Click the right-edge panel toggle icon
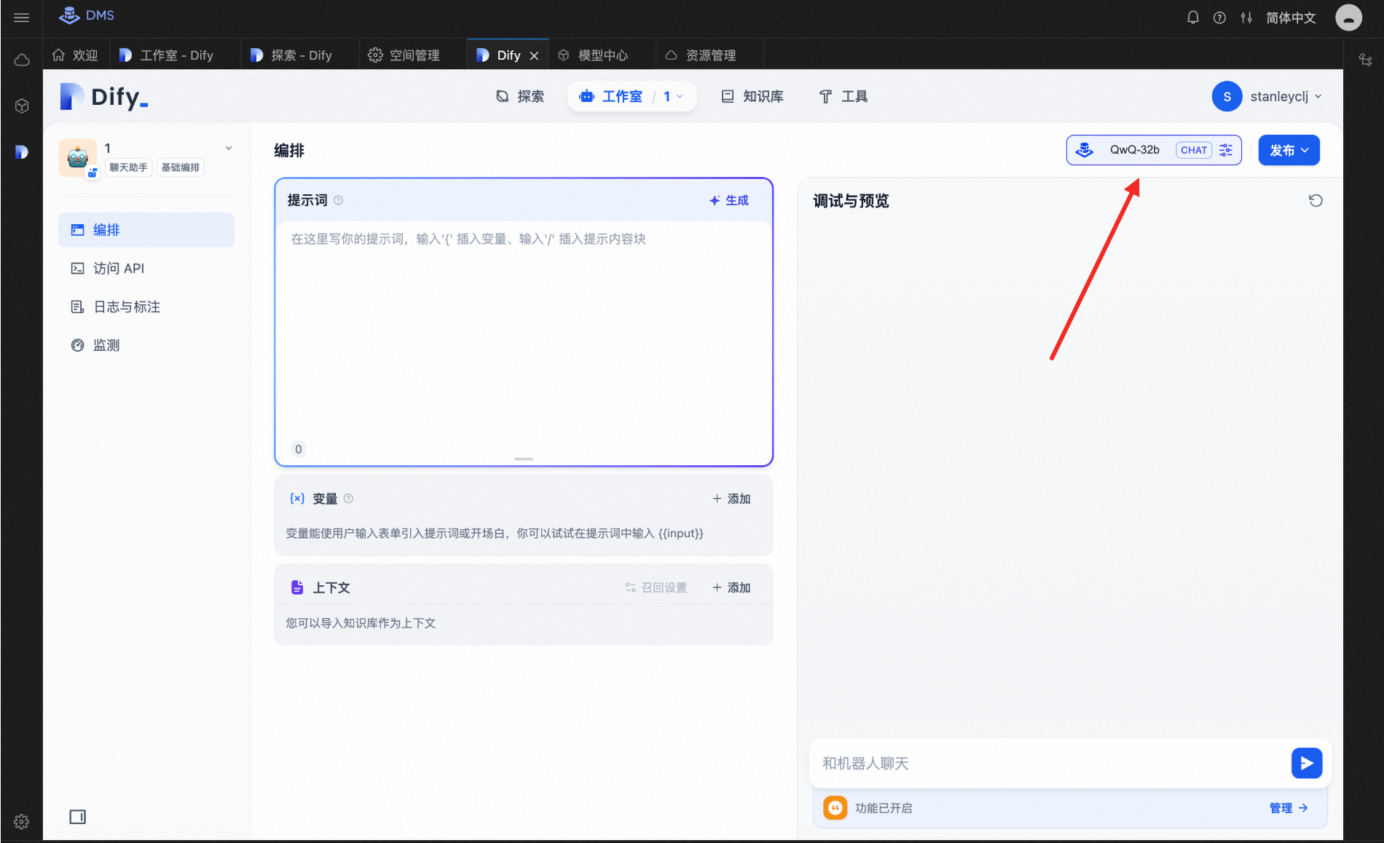The image size is (1384, 843). (1365, 60)
